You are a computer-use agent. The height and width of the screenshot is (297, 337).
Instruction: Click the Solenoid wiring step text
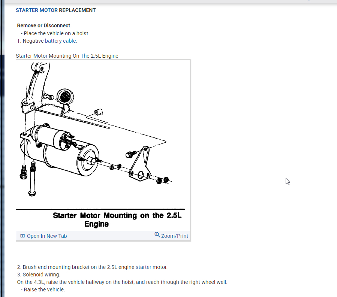click(39, 275)
